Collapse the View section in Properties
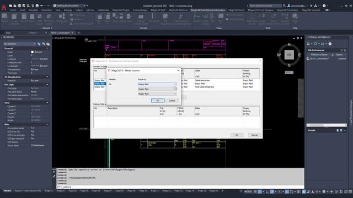 [x=47, y=103]
